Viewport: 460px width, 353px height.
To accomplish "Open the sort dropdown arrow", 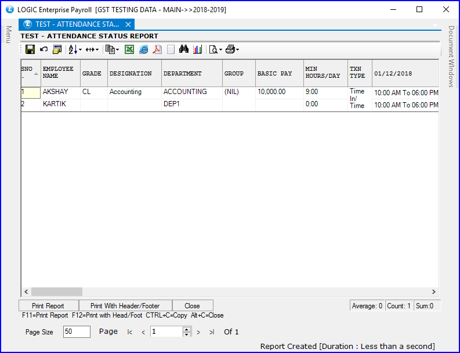I will click(x=81, y=49).
